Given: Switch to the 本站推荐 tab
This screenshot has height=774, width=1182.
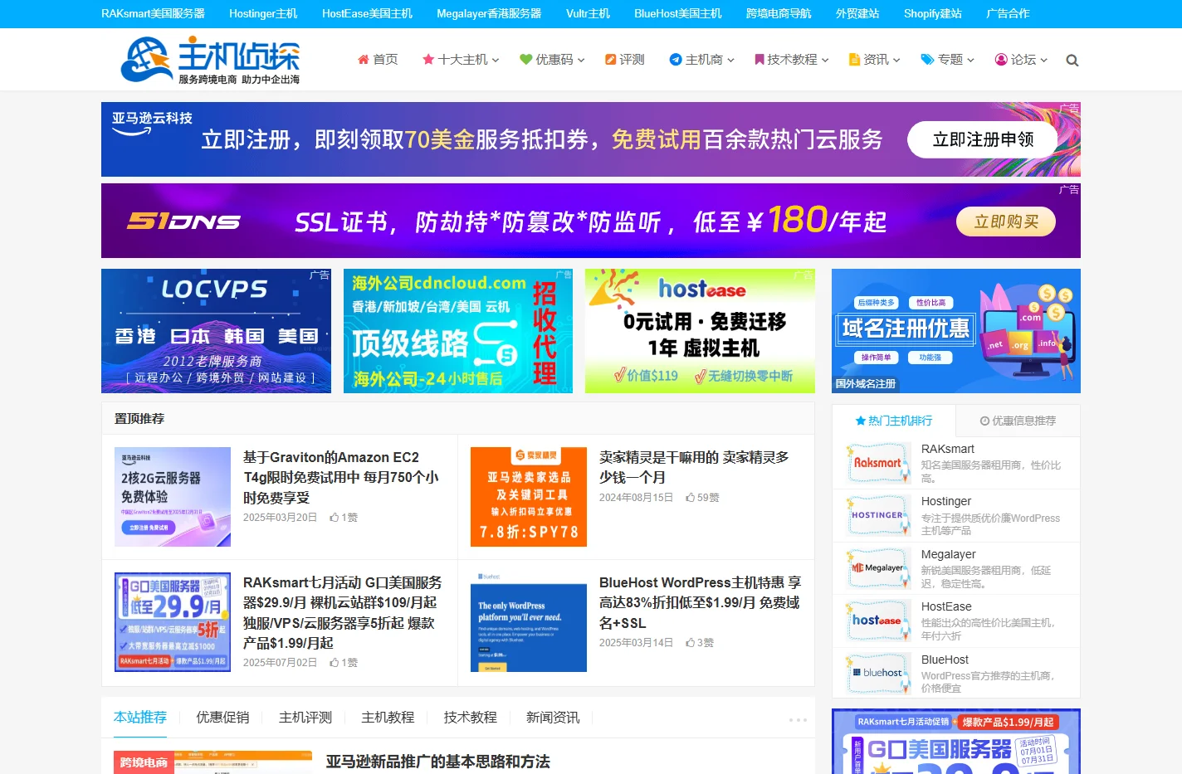Looking at the screenshot, I should (140, 718).
